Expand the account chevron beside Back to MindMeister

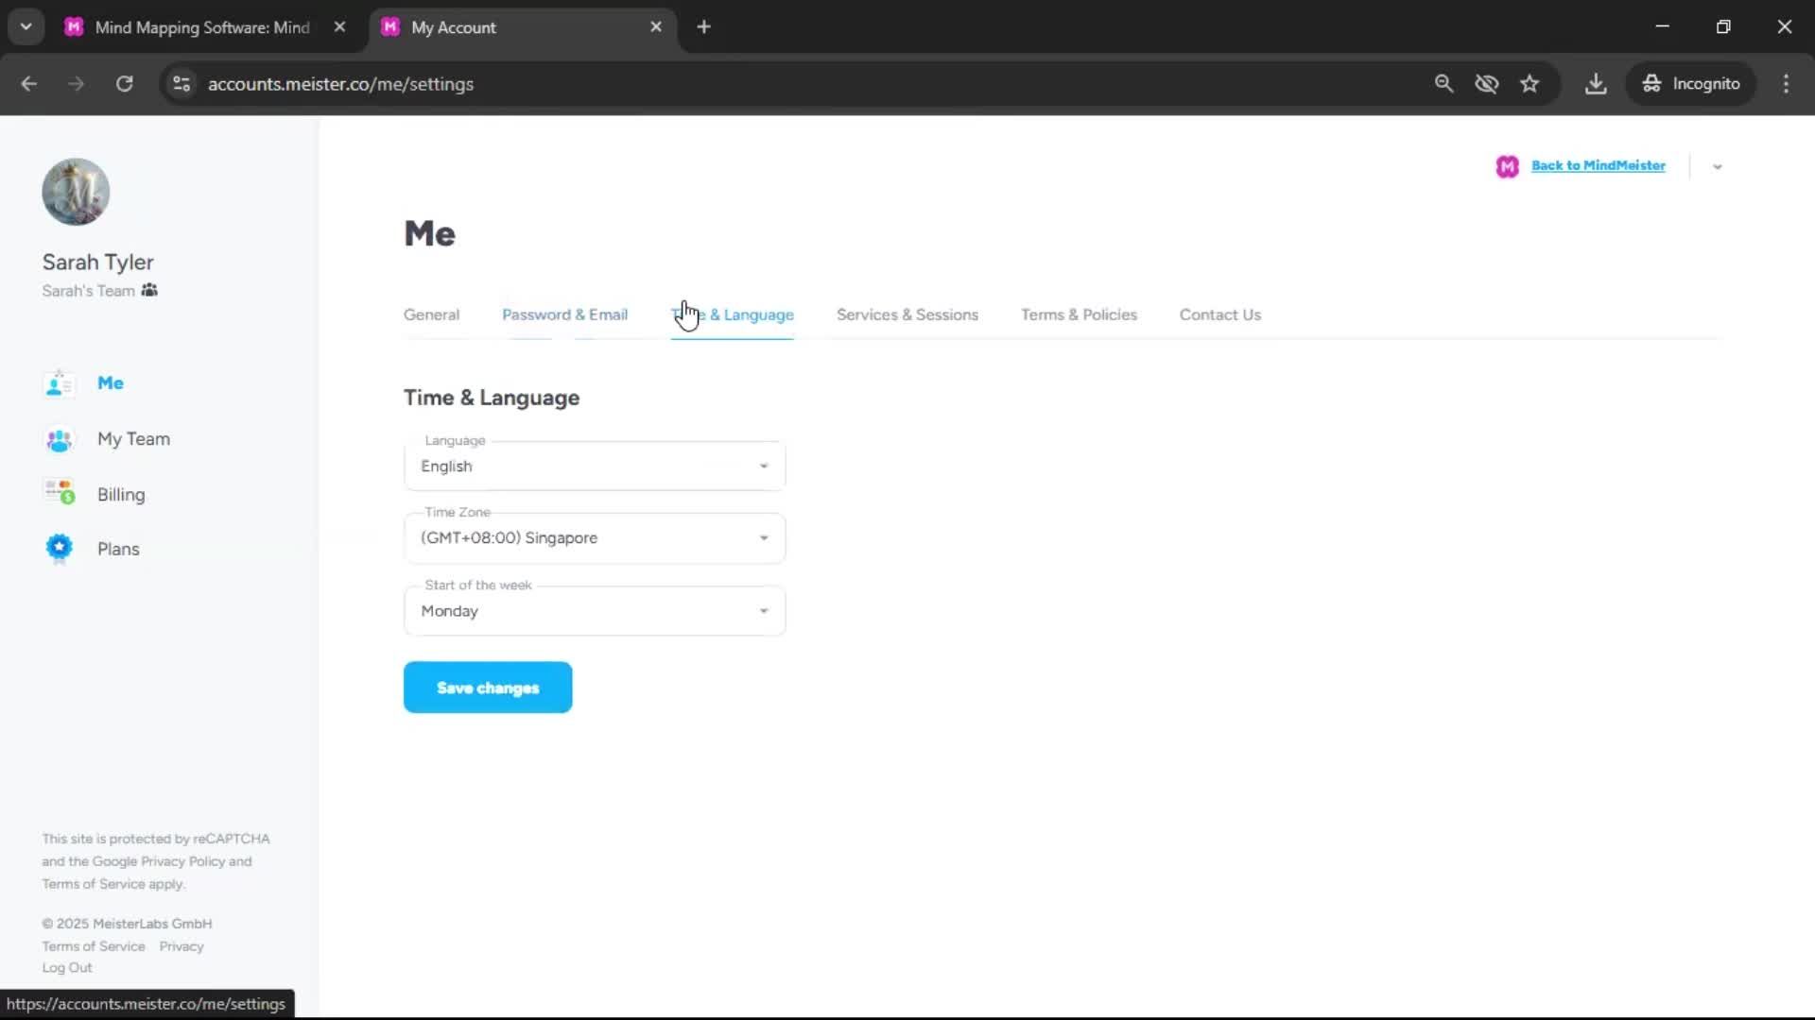coord(1718,167)
